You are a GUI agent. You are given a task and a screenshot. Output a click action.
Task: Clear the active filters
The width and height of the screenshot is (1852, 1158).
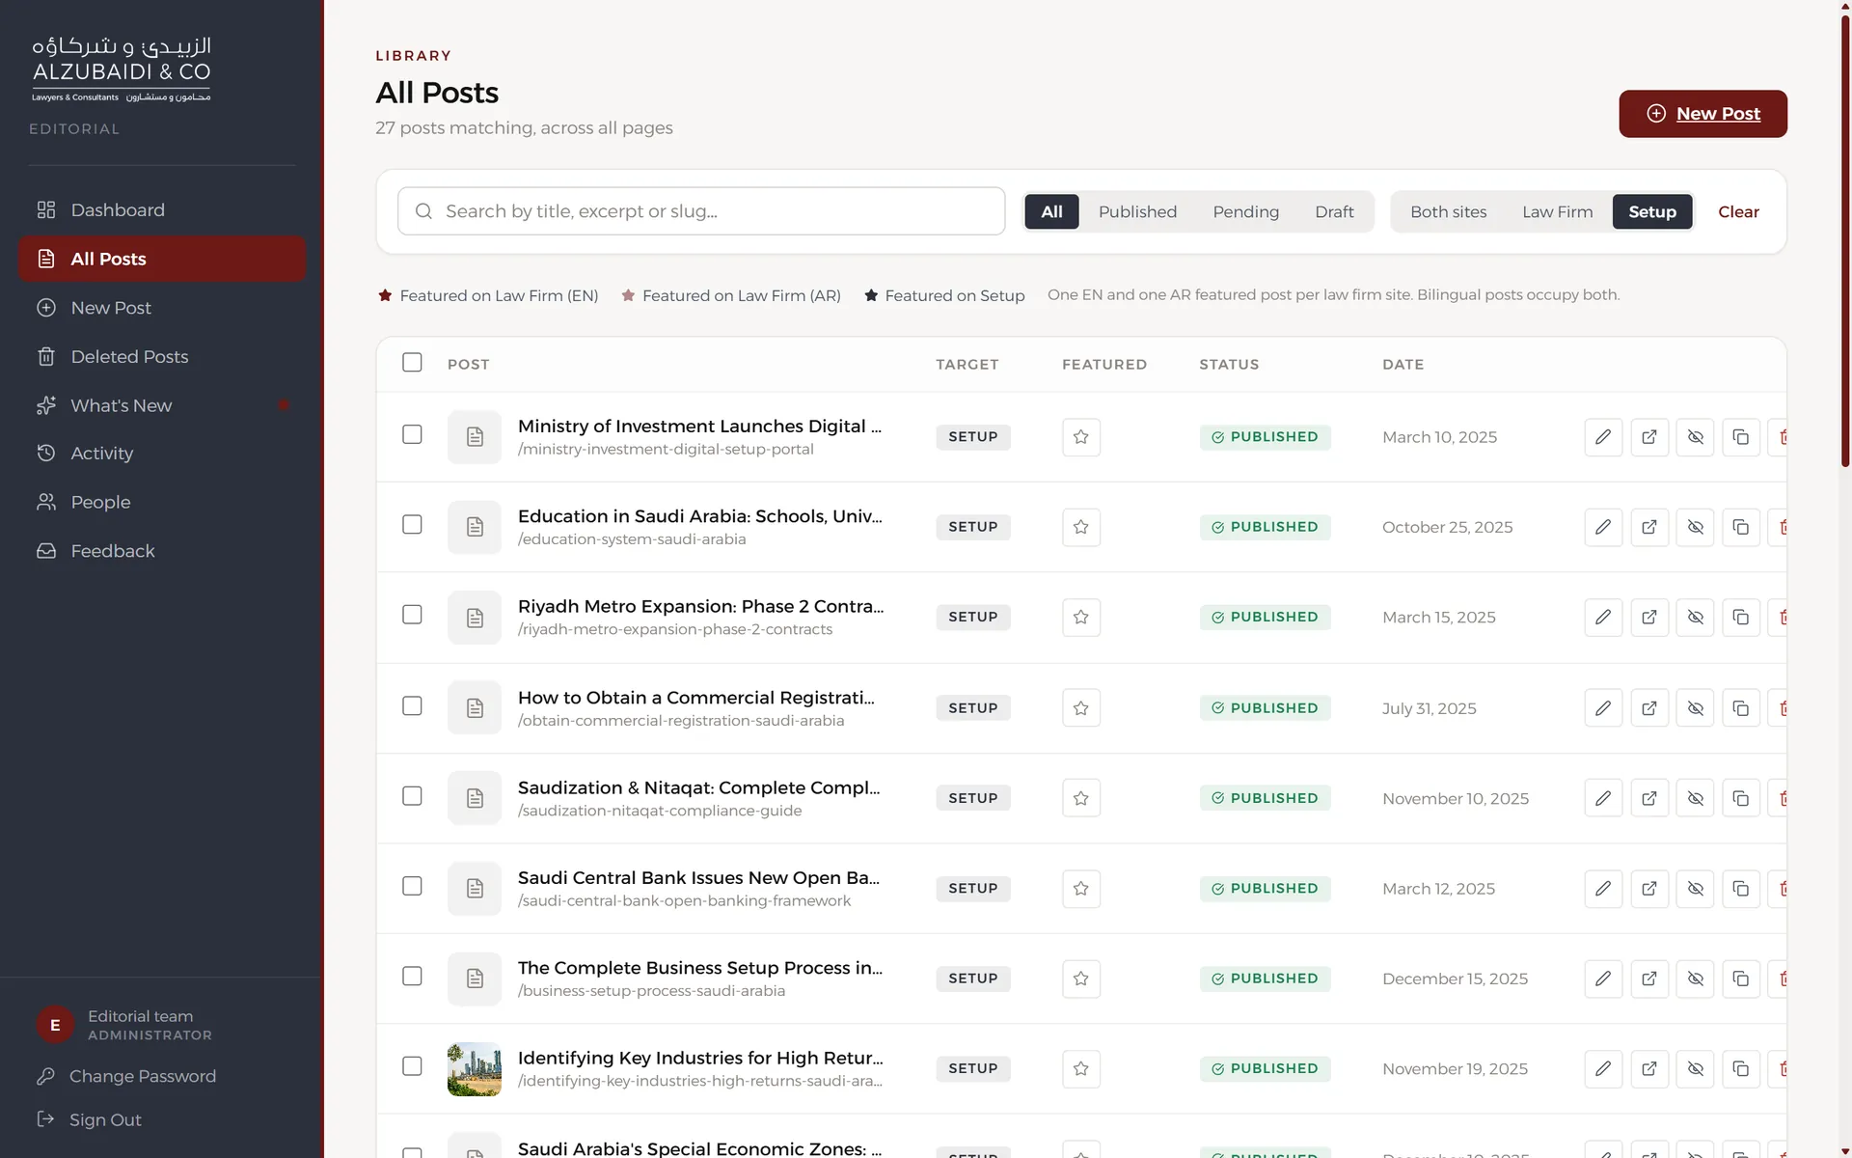(x=1738, y=211)
